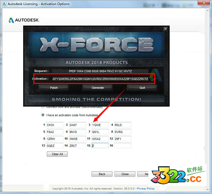This screenshot has height=194, width=212.
Task: Click the scrollbar down arrow
Action: (x=208, y=189)
